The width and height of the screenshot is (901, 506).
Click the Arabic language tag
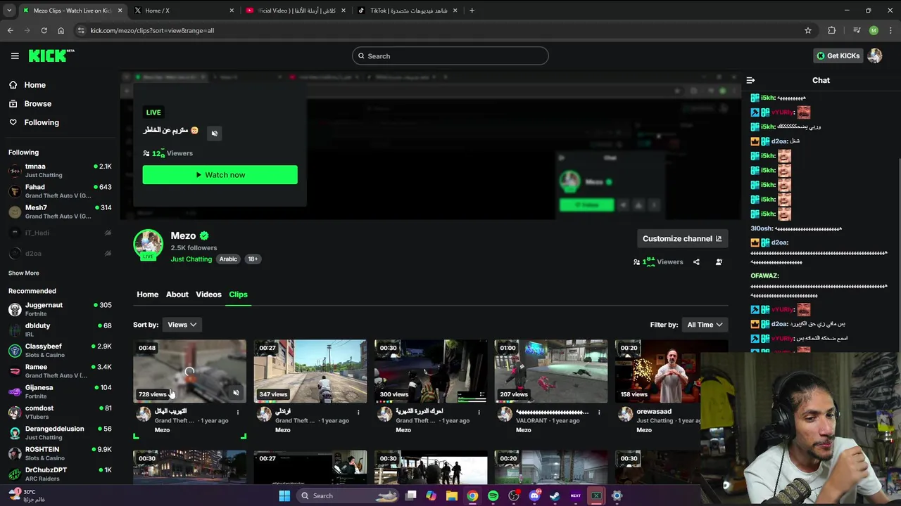click(228, 259)
